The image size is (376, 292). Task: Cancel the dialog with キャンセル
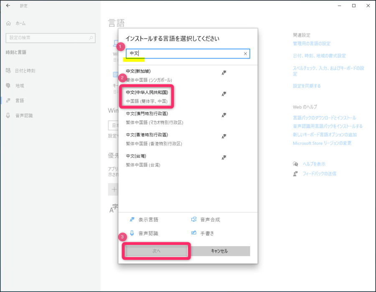(x=220, y=251)
